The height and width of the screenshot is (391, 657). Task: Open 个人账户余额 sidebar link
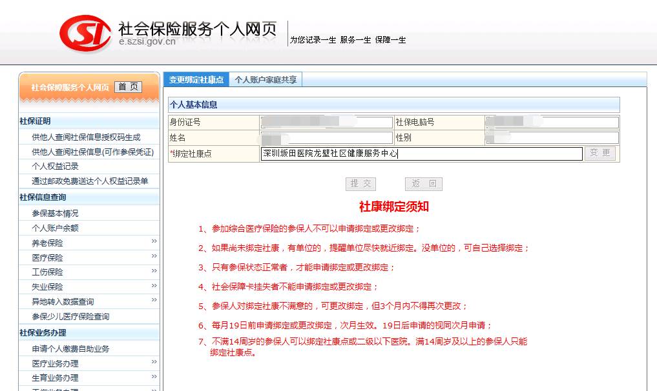[x=56, y=228]
